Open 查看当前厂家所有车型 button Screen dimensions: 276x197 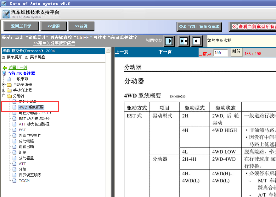[x=199, y=27]
